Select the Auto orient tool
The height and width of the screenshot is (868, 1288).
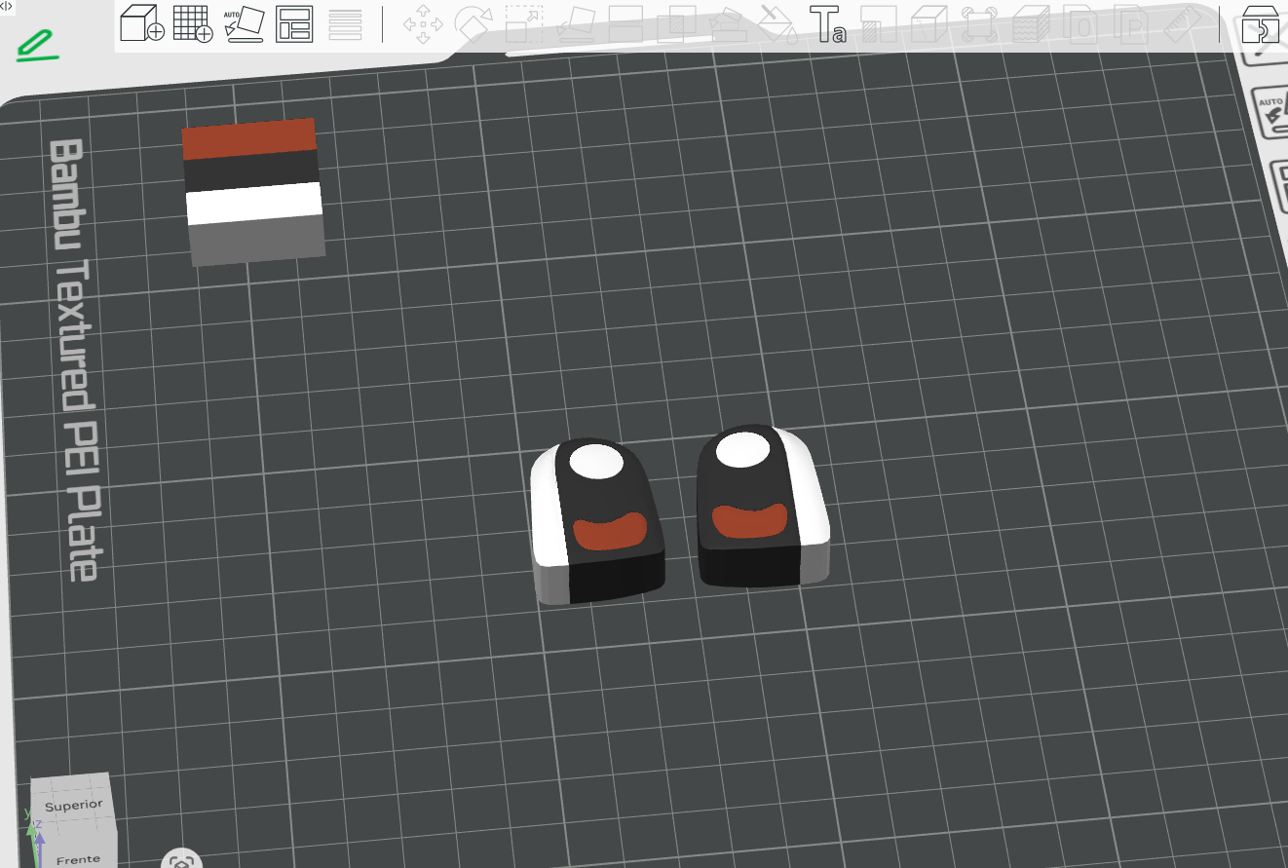pyautogui.click(x=244, y=24)
